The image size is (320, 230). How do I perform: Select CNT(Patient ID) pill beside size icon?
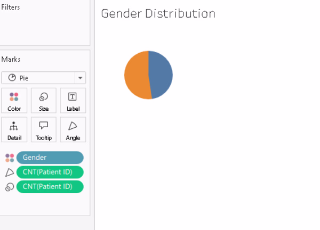pos(50,186)
